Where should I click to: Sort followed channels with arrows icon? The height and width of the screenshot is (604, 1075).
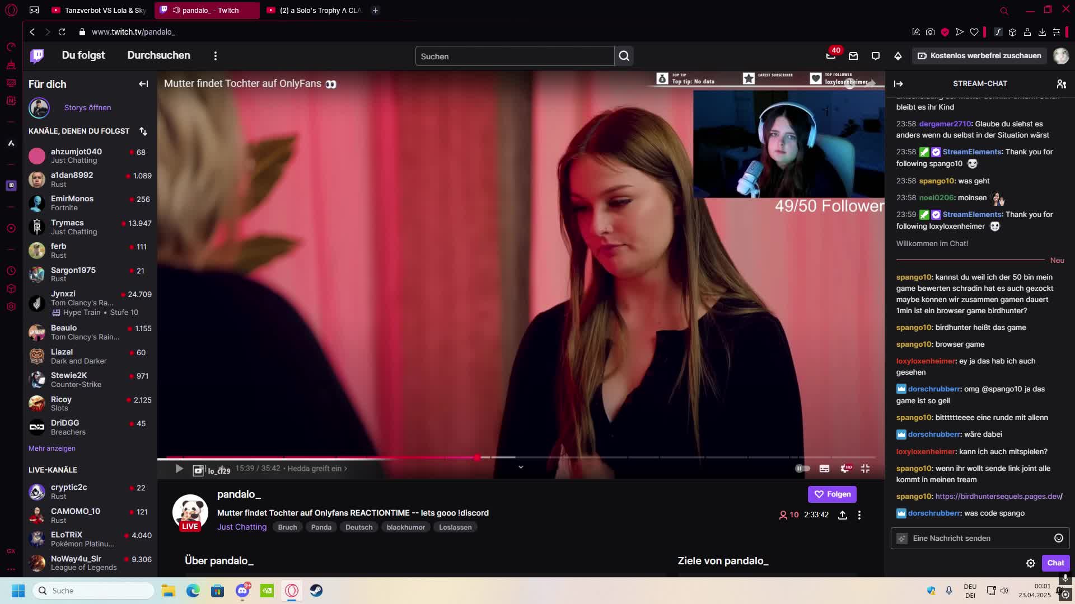coord(143,131)
